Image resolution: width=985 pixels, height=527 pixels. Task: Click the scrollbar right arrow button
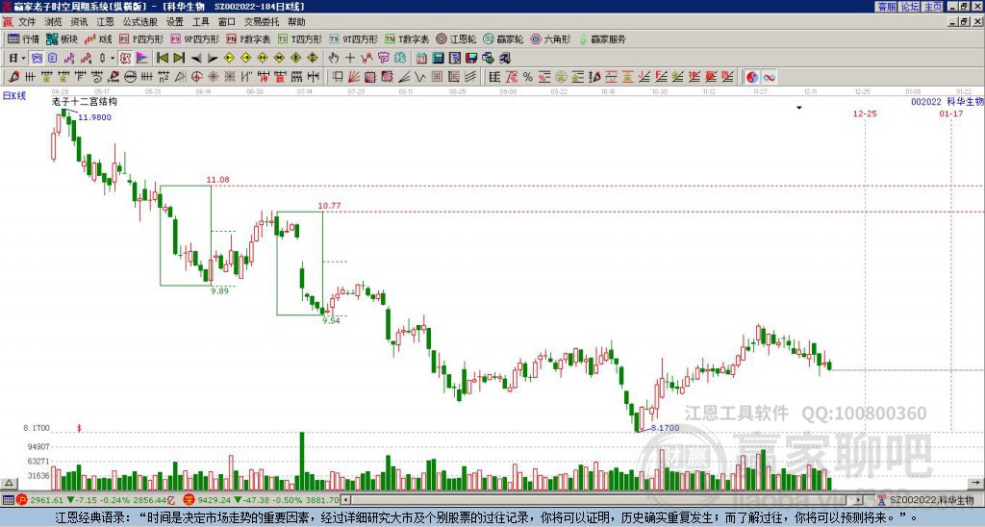coord(859,500)
